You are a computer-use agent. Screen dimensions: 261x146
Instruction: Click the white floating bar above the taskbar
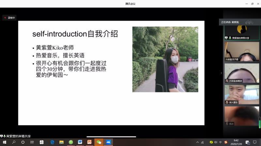111,137
